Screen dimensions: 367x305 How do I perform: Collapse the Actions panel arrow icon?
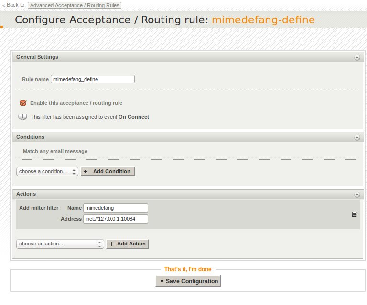tap(356, 194)
